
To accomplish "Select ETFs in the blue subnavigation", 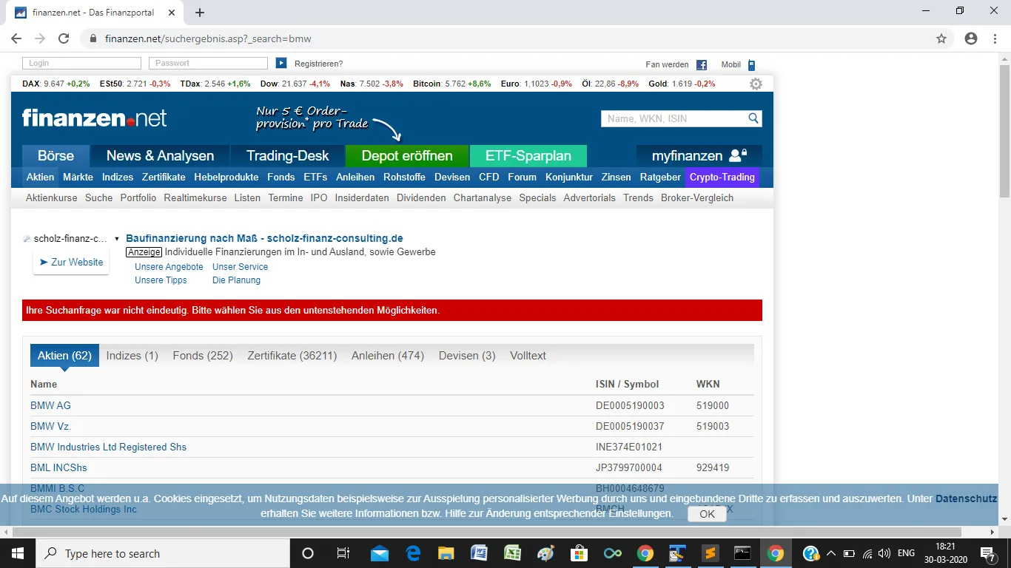I will (315, 177).
